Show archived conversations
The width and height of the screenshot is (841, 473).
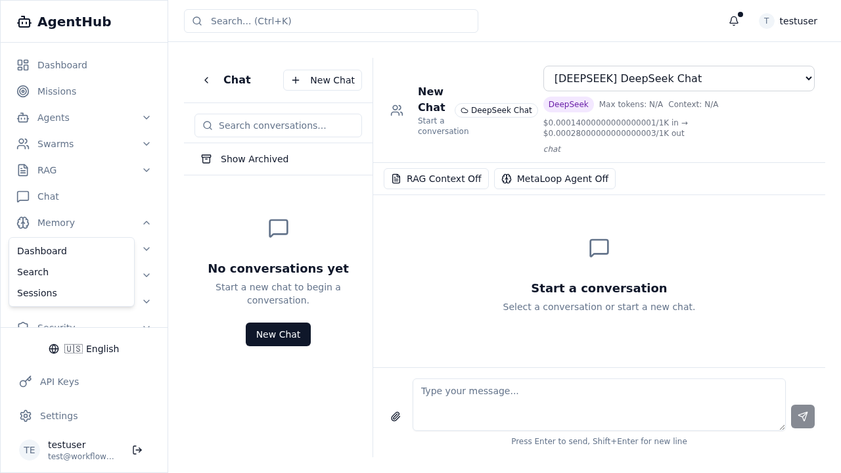click(x=254, y=159)
